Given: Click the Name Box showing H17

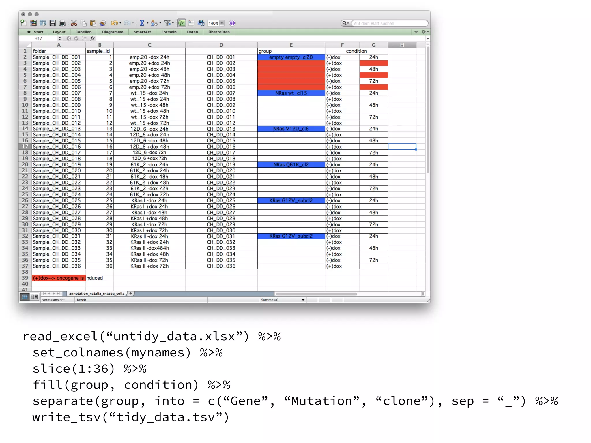Looking at the screenshot, I should pos(38,38).
